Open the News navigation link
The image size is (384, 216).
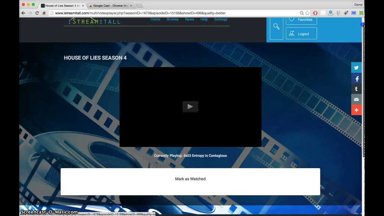190,19
